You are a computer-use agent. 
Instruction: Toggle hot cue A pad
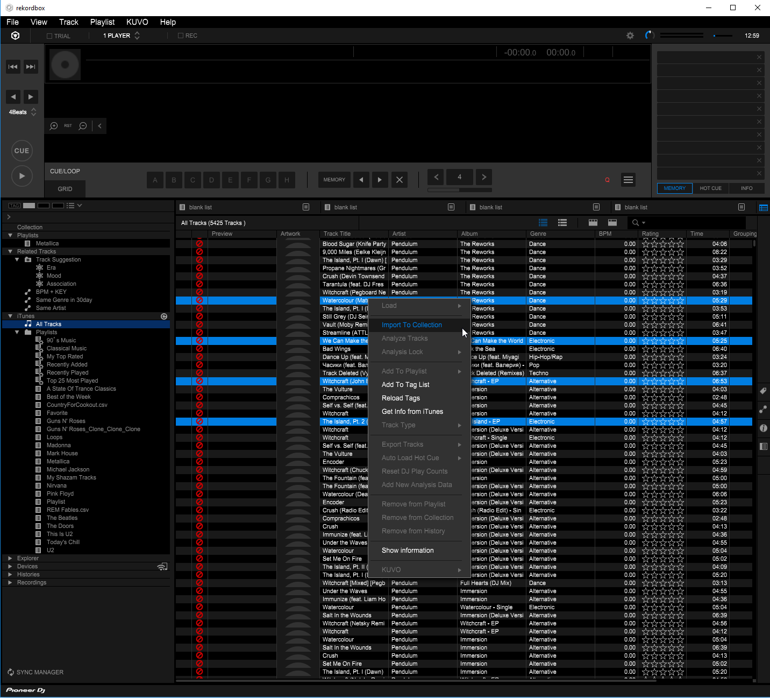[155, 180]
